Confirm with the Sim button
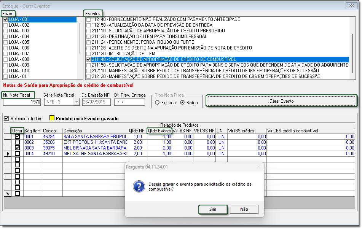This screenshot has height=229, width=362. 213,209
